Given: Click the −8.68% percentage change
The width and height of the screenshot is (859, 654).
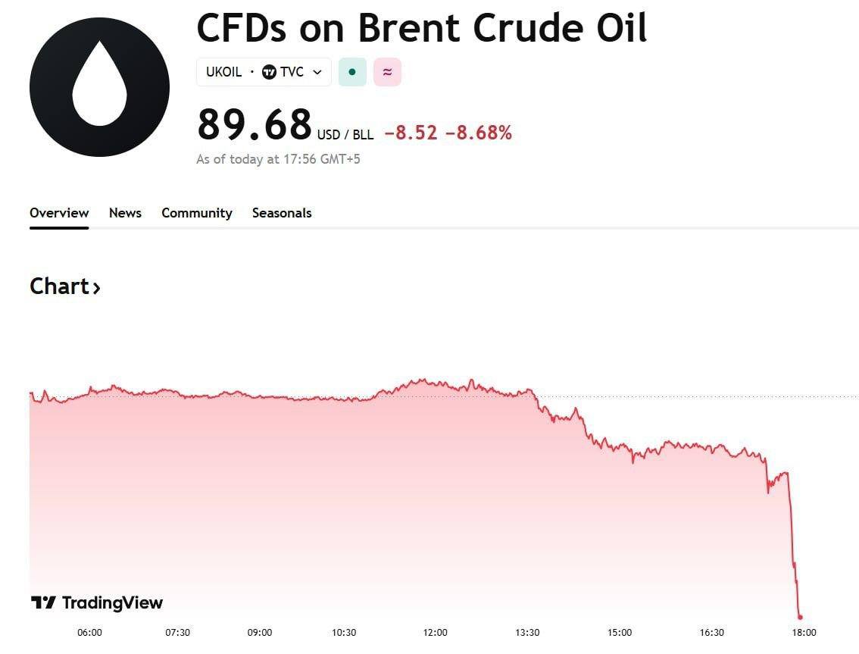Looking at the screenshot, I should (x=479, y=133).
